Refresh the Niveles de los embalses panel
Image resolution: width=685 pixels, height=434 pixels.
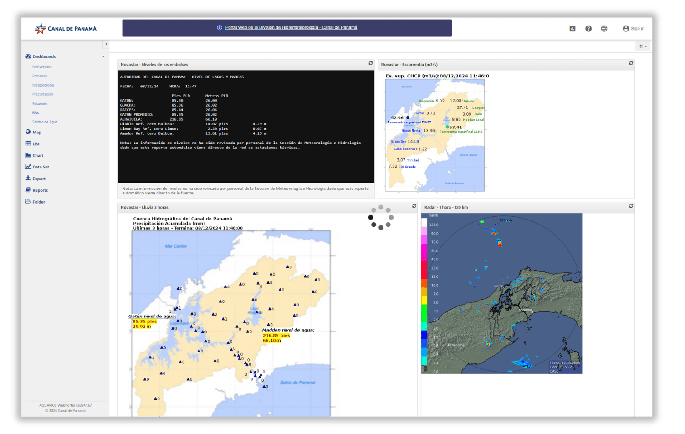click(371, 63)
